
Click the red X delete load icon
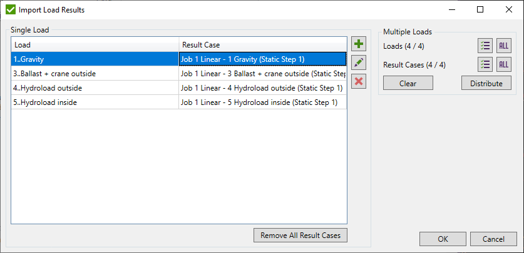pos(359,81)
